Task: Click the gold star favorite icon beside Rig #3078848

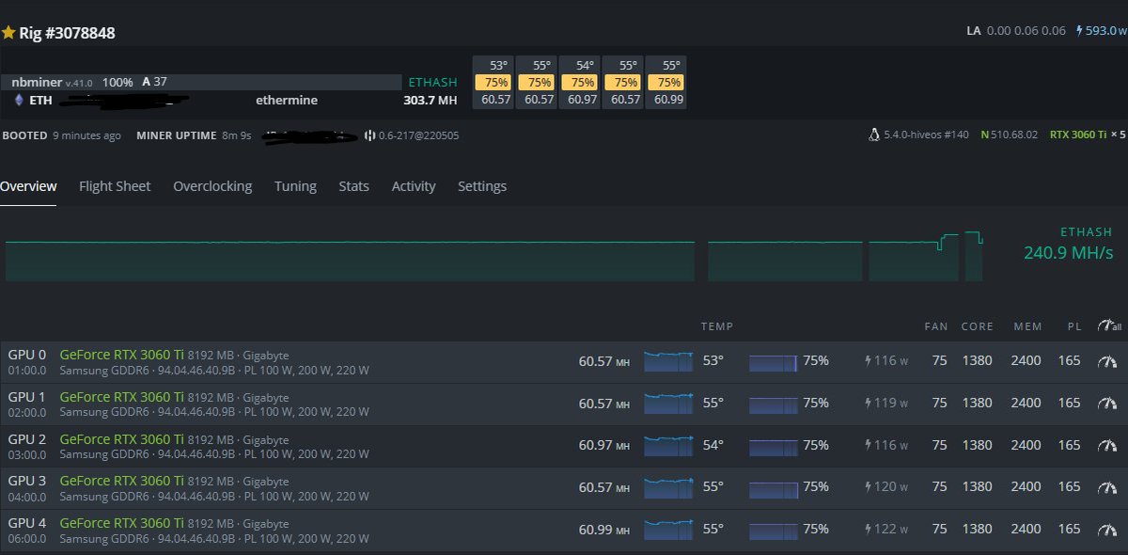Action: [x=8, y=33]
